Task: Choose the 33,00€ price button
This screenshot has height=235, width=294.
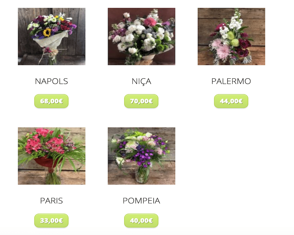Action: (x=51, y=221)
